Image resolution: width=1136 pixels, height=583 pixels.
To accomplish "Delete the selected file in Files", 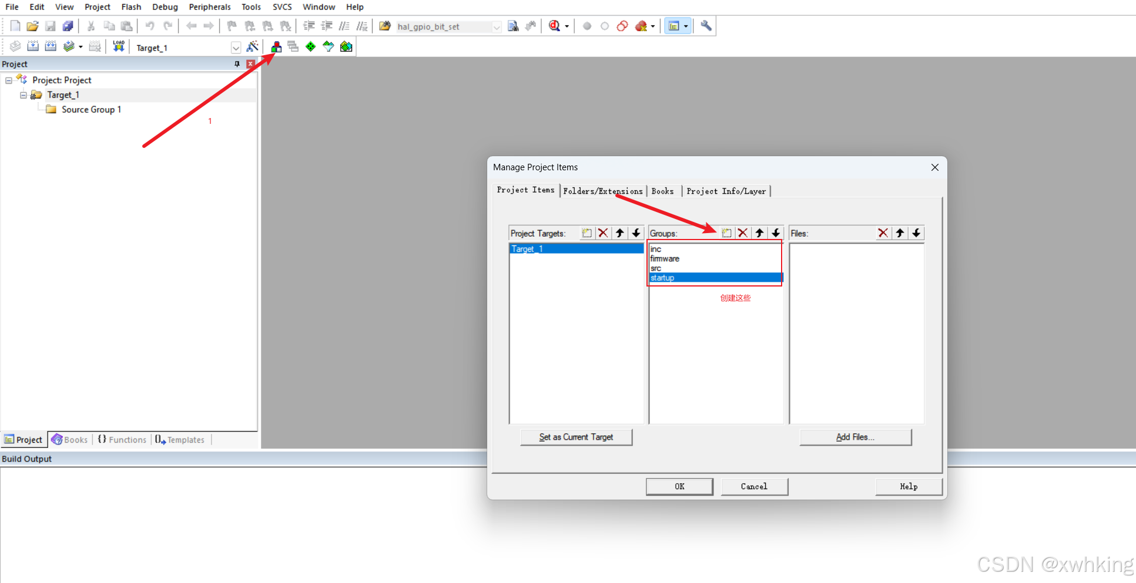I will [883, 233].
